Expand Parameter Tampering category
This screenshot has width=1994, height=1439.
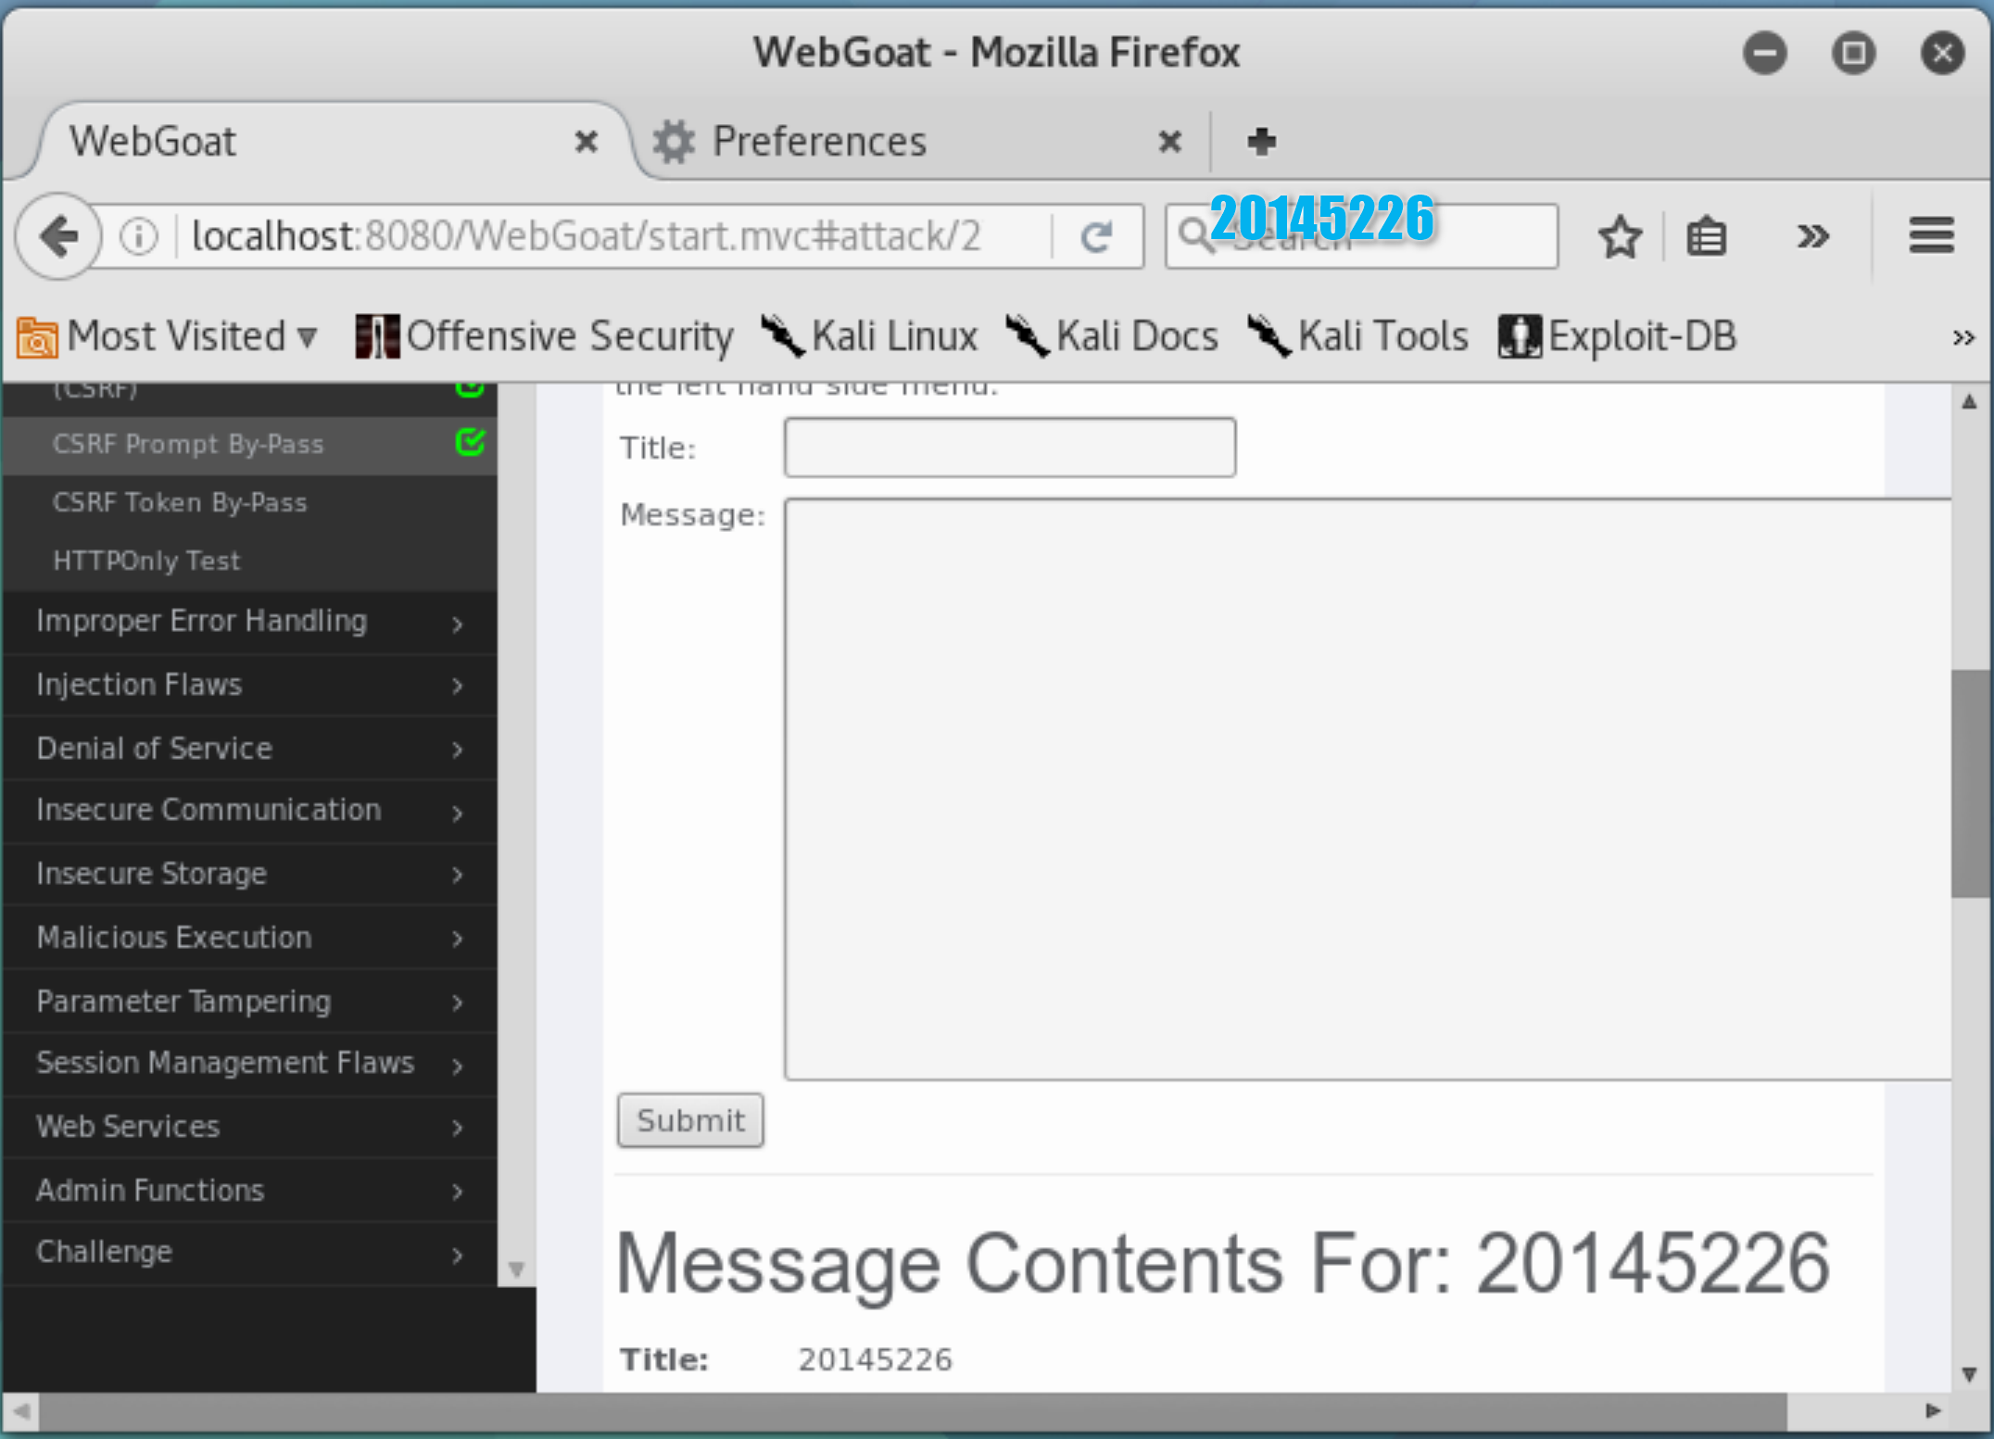click(x=249, y=1002)
